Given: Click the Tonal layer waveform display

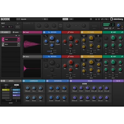Looking at the screenshot, I should point(32,44).
